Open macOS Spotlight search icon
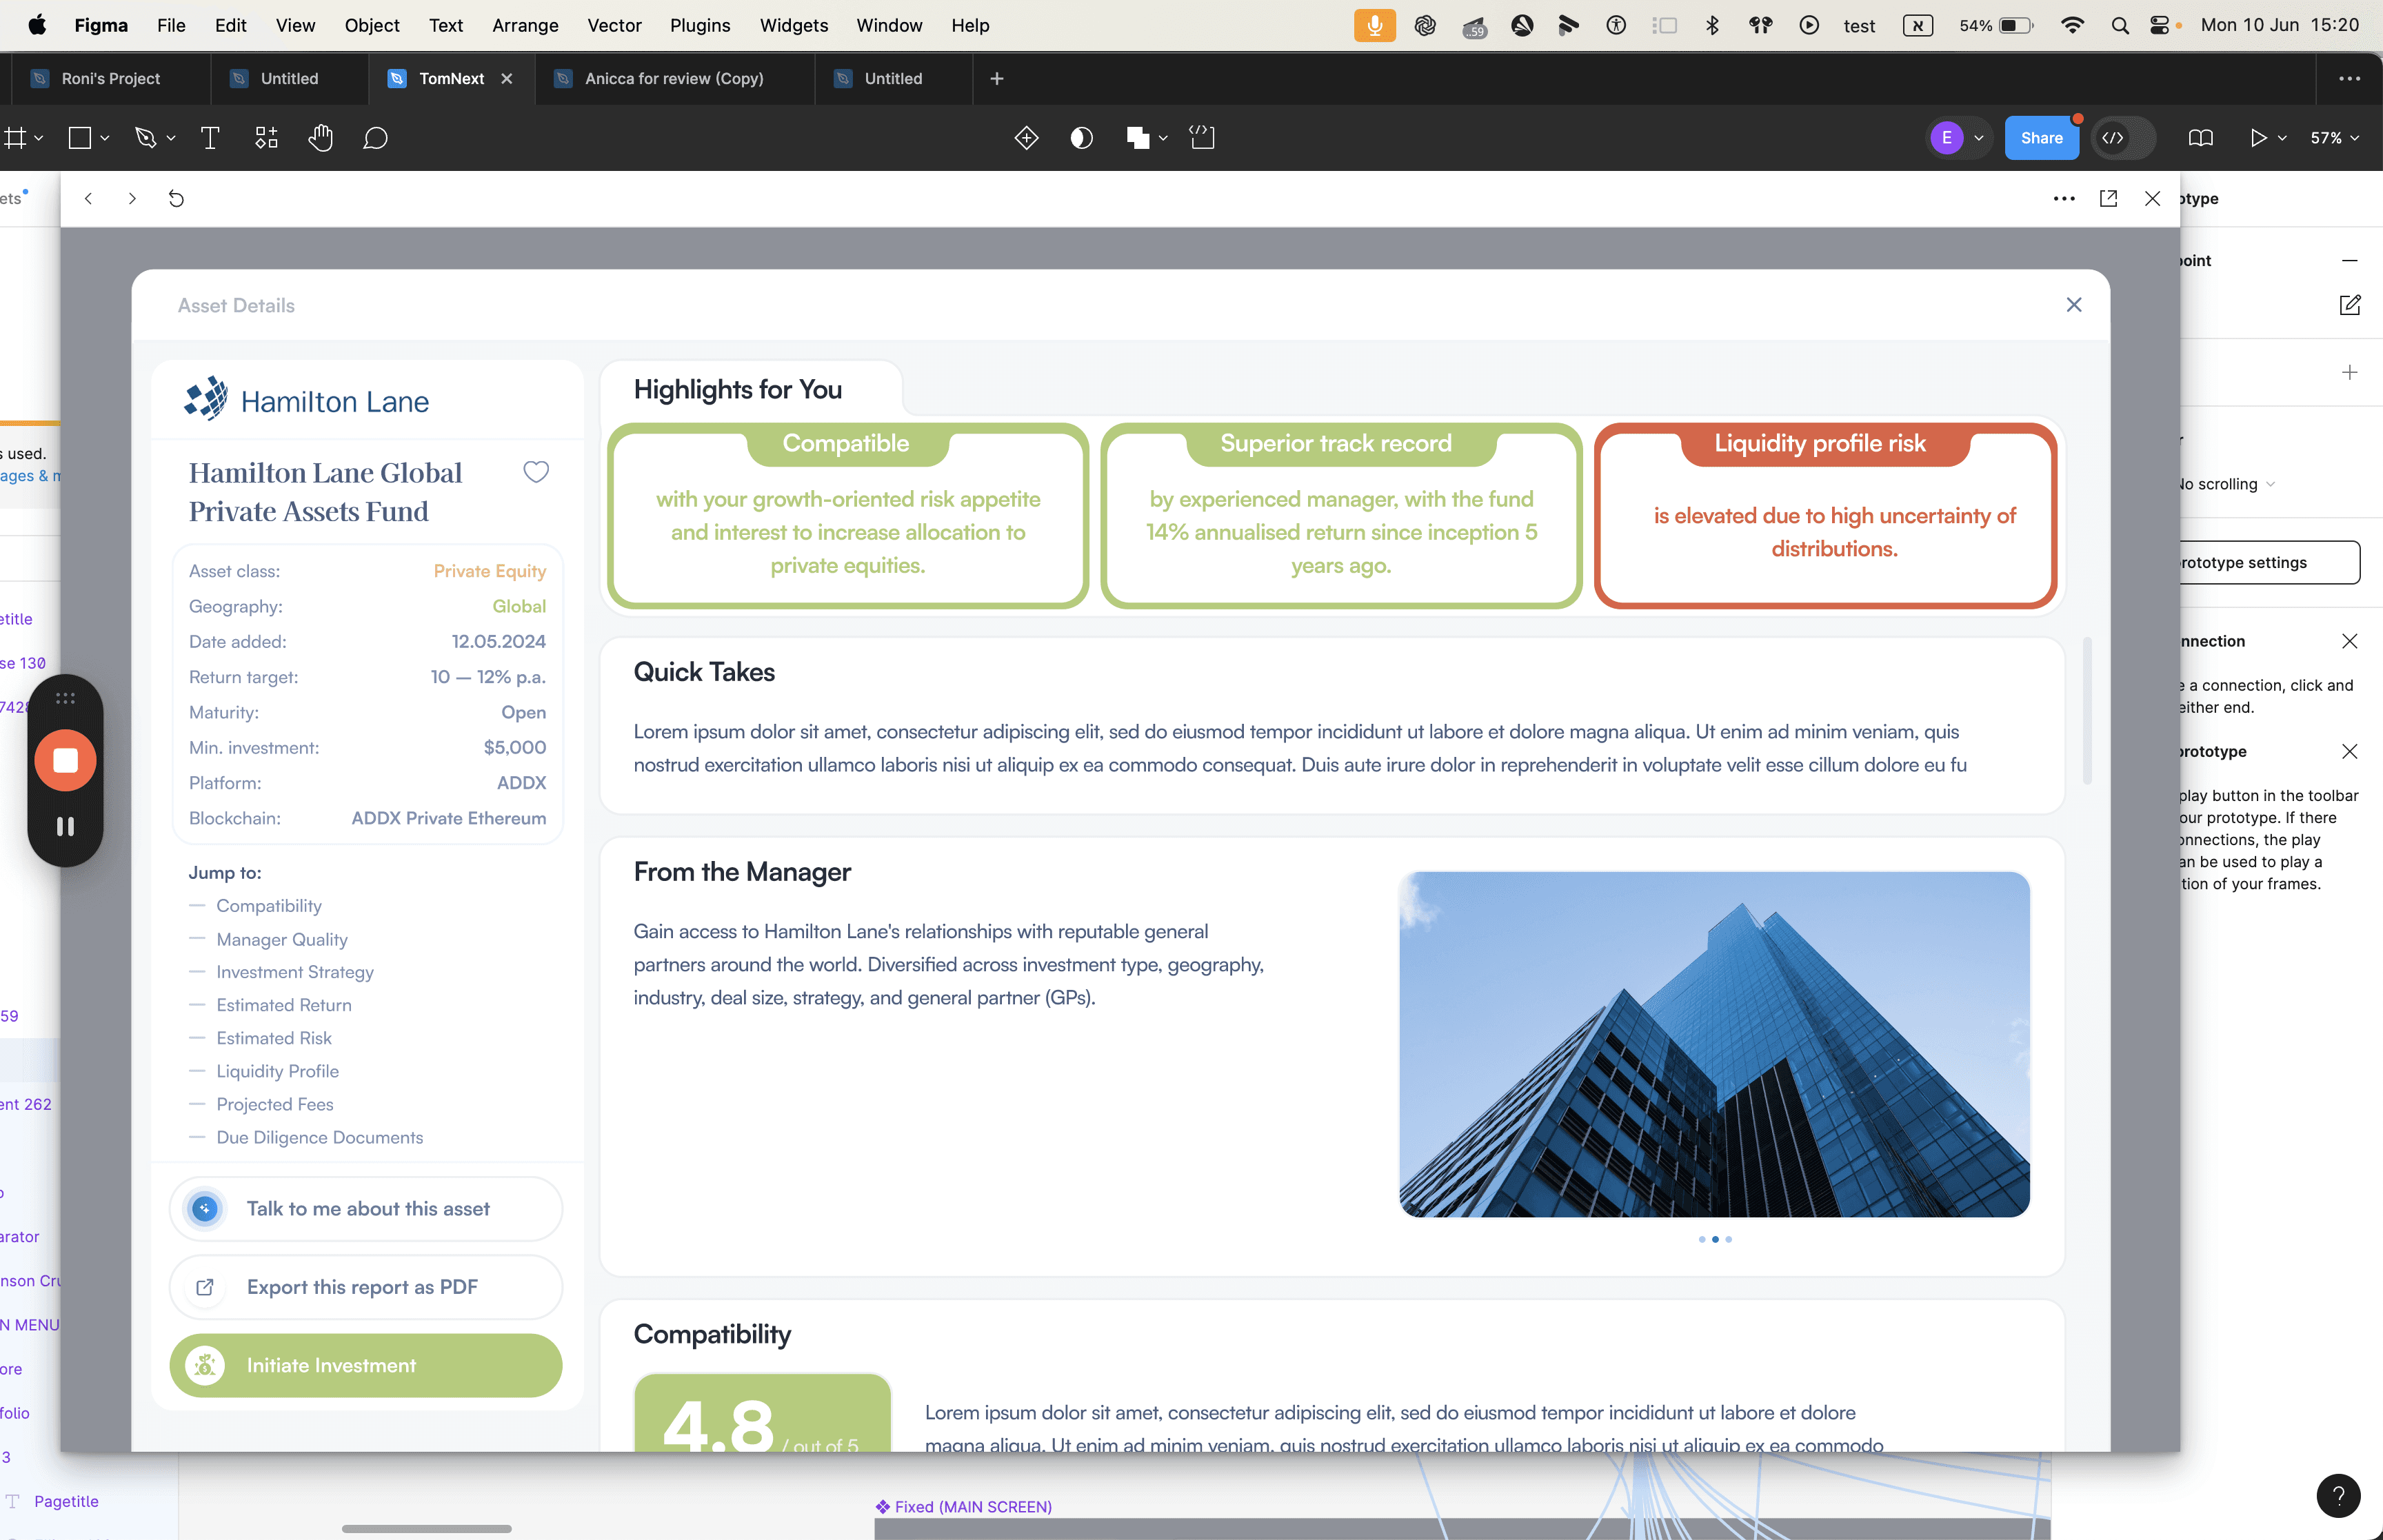2383x1540 pixels. pyautogui.click(x=2119, y=25)
